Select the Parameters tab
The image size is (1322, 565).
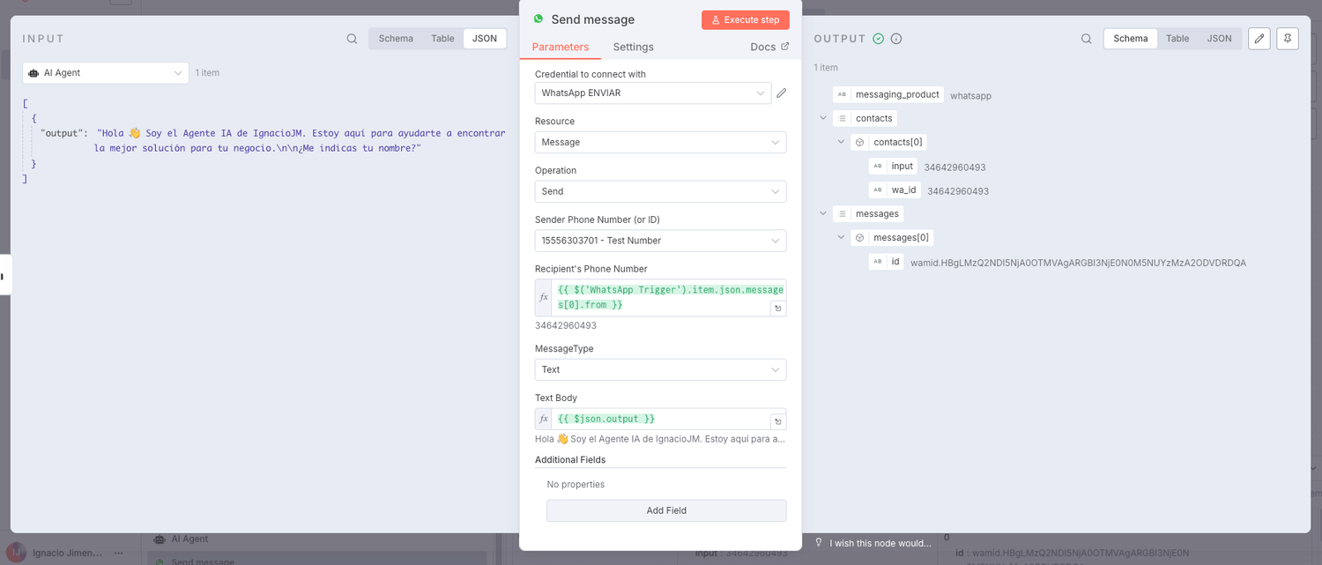tap(561, 47)
